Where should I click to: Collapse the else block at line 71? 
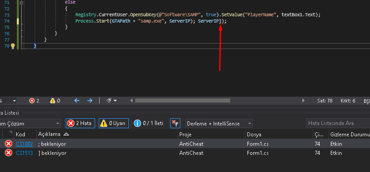click(x=21, y=3)
